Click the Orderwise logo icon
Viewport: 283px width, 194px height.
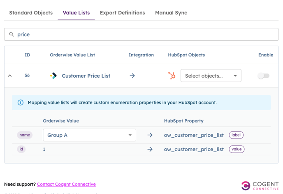53,76
